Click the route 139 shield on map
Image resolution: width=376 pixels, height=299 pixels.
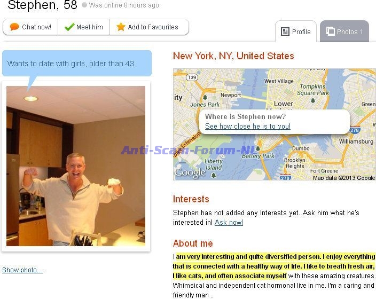click(192, 77)
